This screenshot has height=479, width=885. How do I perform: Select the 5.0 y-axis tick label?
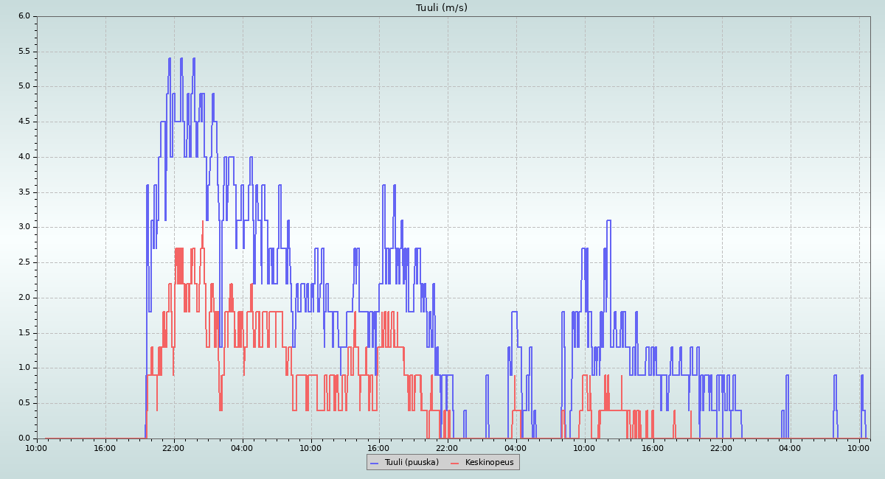point(24,86)
